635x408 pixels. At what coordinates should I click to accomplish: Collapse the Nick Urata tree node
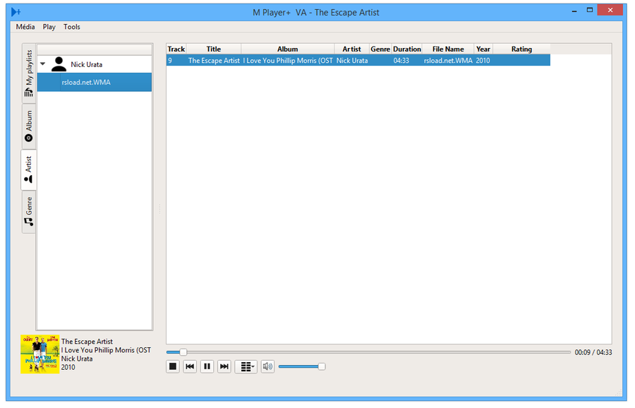point(43,64)
